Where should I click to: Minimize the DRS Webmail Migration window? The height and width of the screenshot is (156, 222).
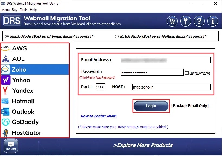coord(191,4)
